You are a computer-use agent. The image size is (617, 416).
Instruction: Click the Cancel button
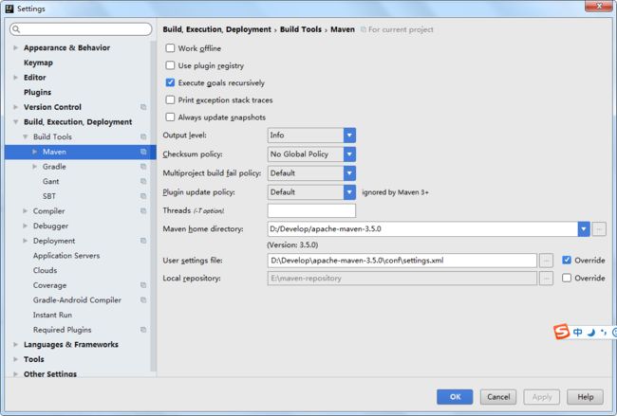498,397
